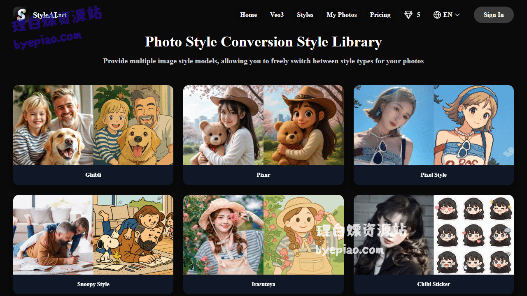
Task: Click the credits count 5
Action: 418,15
